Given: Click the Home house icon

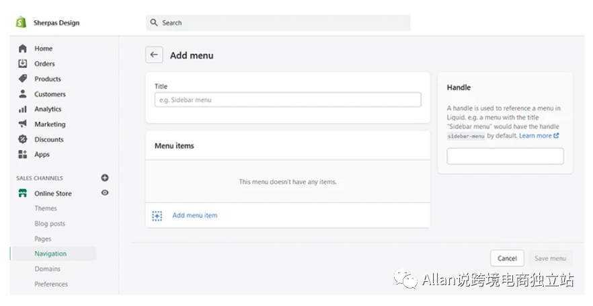Looking at the screenshot, I should 23,48.
